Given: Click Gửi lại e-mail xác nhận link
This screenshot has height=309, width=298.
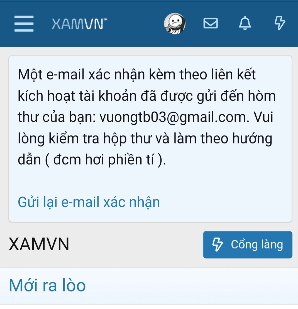Looking at the screenshot, I should pos(89,202).
